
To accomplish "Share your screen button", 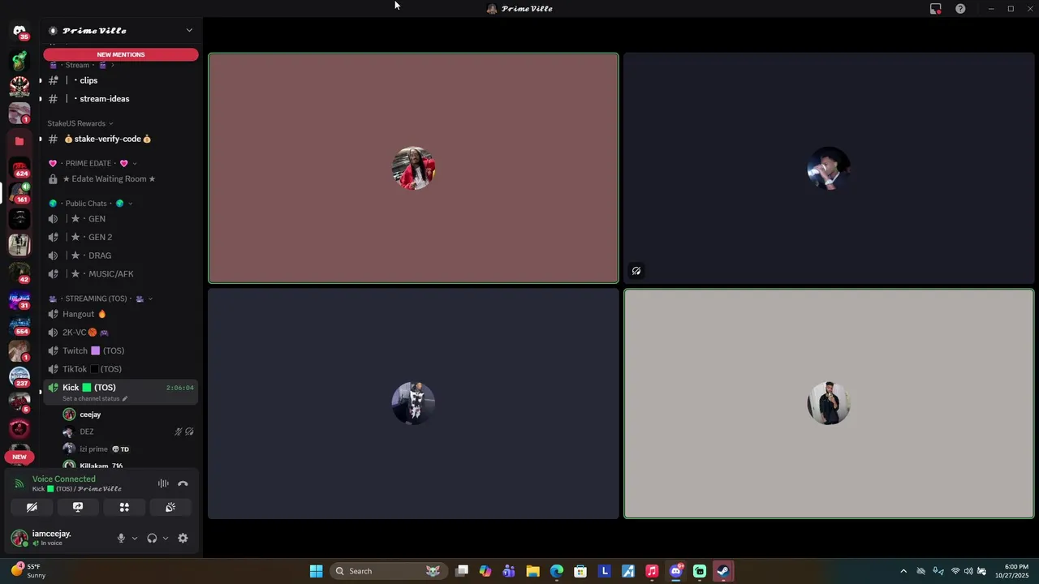I will point(78,507).
